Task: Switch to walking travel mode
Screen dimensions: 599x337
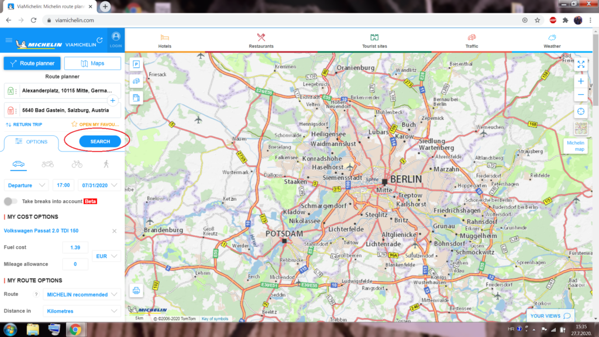Action: (x=106, y=164)
